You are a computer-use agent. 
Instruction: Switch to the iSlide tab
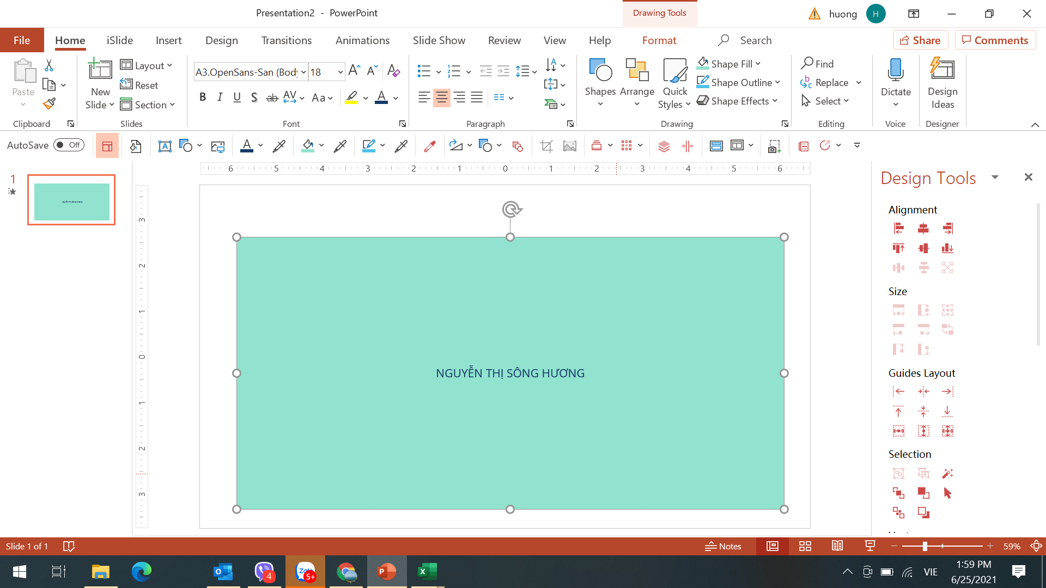120,40
